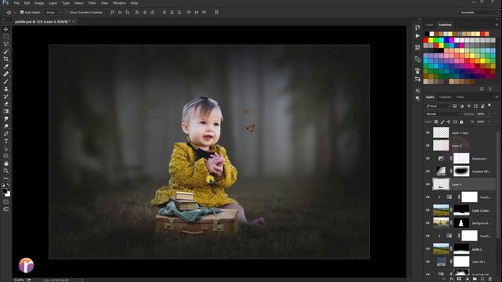Open the File menu
The height and width of the screenshot is (282, 502).
tap(16, 3)
